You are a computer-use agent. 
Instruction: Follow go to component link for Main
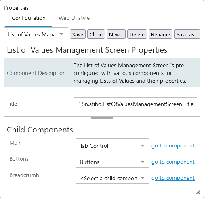coord(173,146)
